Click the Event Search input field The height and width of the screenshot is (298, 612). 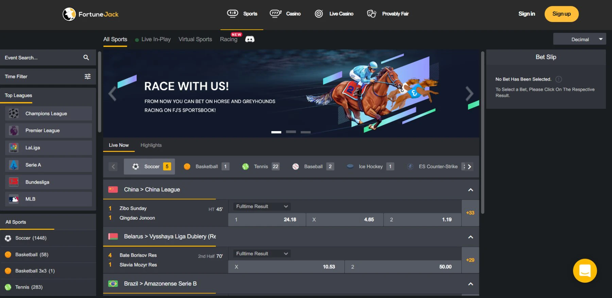coord(48,58)
